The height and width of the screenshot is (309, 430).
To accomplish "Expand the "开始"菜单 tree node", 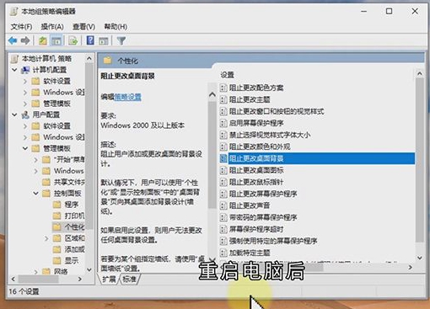I will (35, 160).
